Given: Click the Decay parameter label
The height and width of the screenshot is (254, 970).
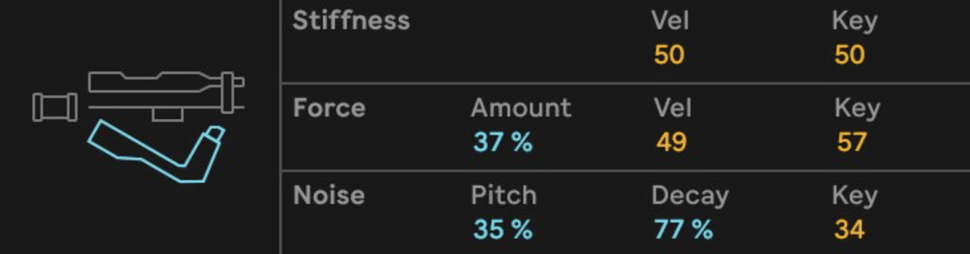Looking at the screenshot, I should pos(690,196).
